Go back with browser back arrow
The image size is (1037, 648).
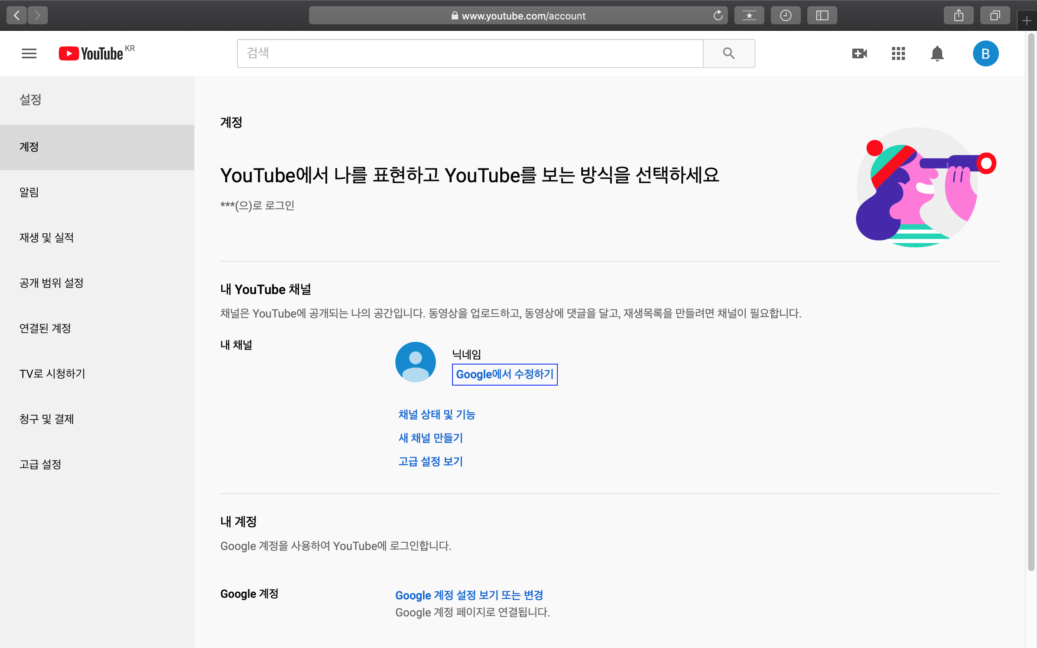pos(17,16)
